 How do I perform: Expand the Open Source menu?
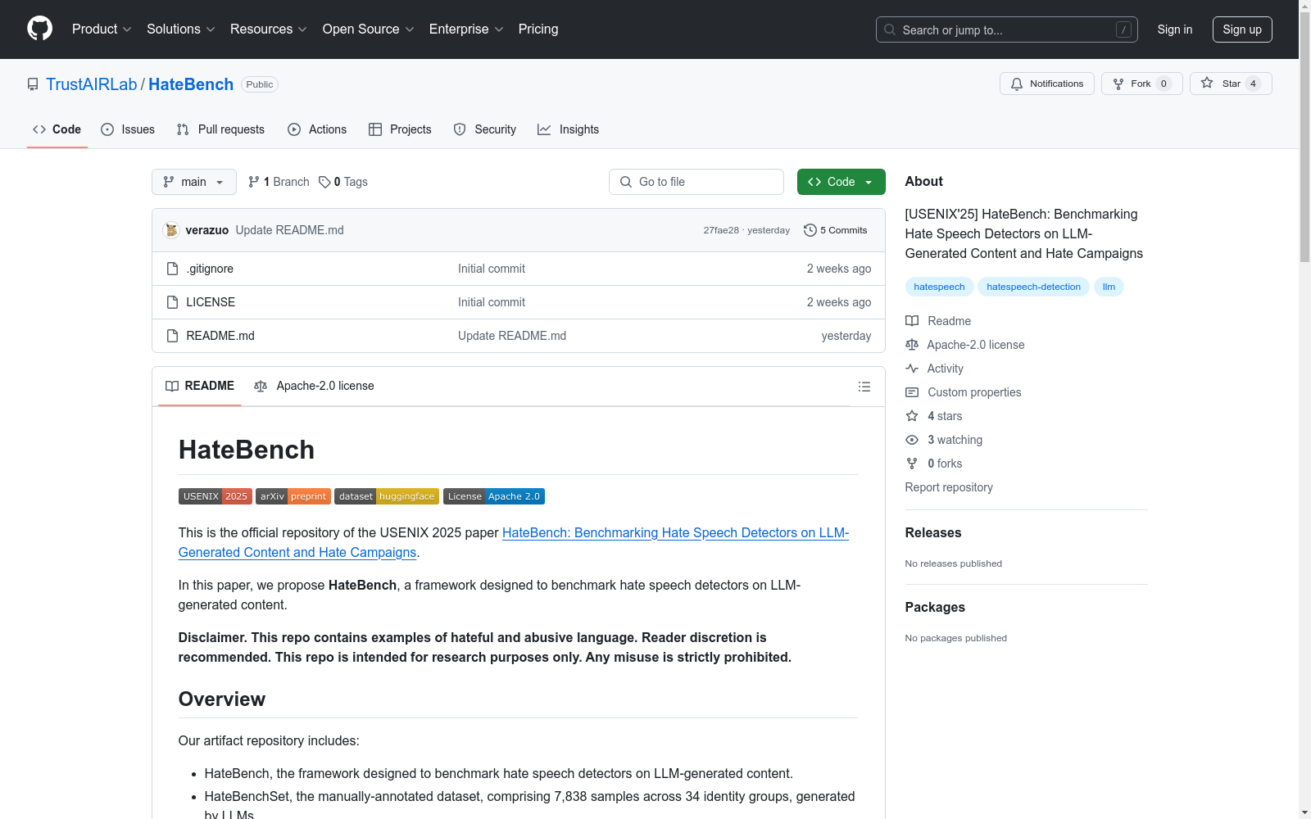click(369, 29)
